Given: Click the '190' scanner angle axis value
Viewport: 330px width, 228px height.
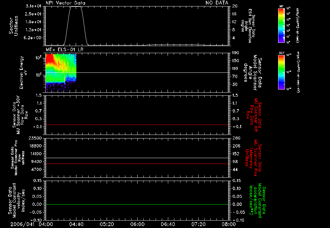Looking at the screenshot, I should (x=236, y=53).
